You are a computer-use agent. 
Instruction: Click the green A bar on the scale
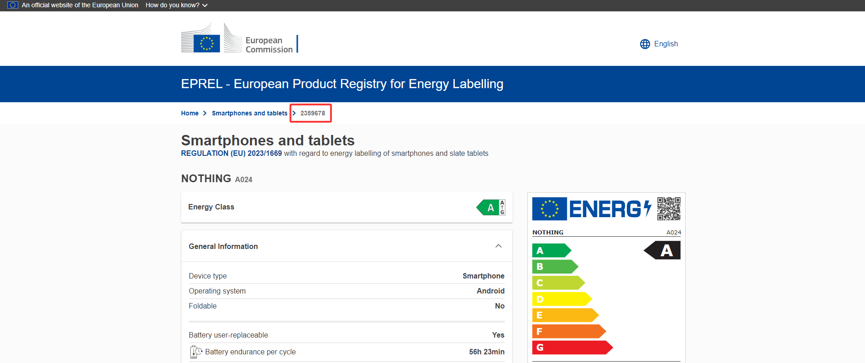tap(551, 250)
